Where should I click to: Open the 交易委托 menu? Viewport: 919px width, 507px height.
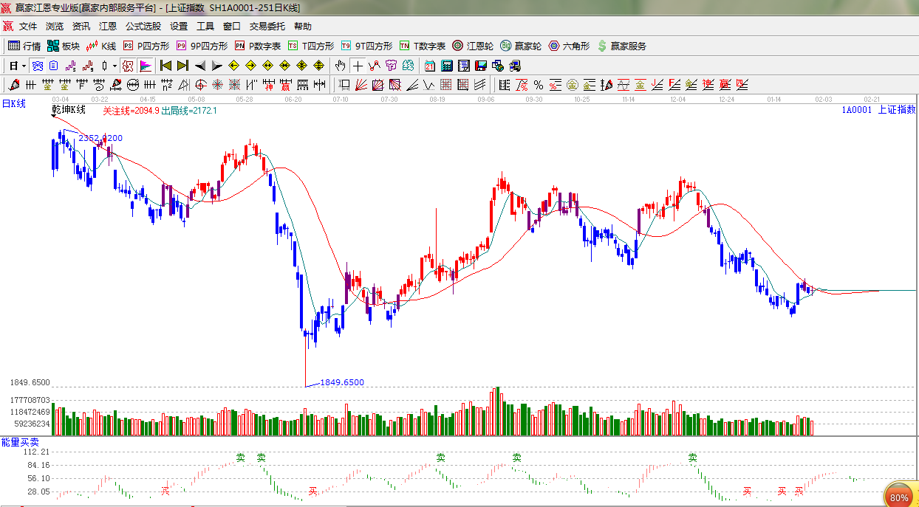(x=267, y=26)
